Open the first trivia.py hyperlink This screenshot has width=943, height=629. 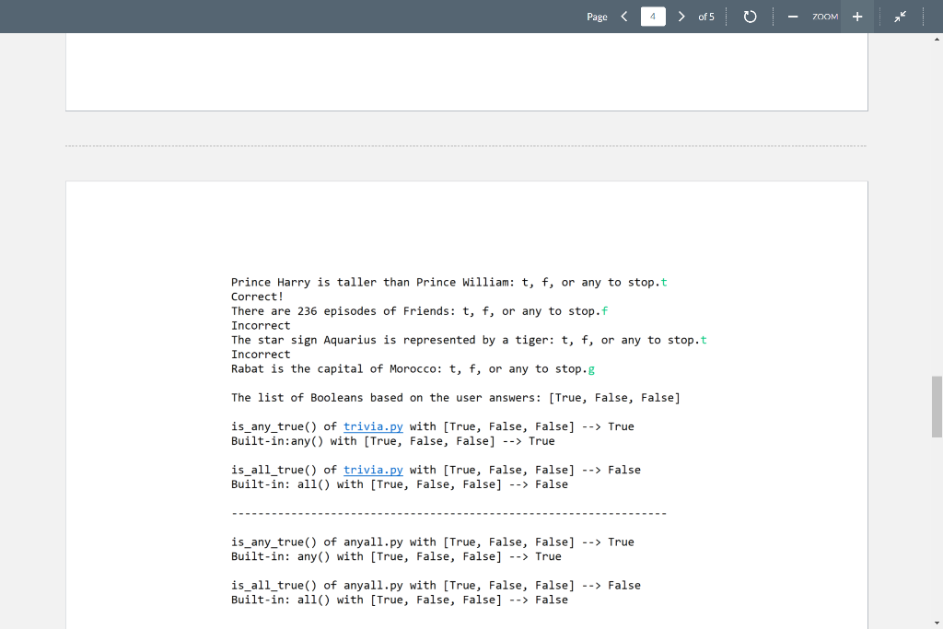(x=373, y=426)
